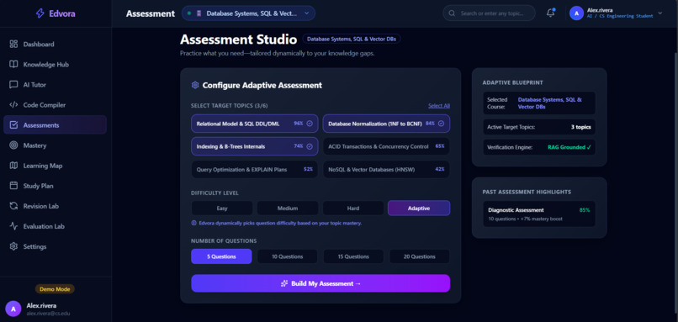This screenshot has width=678, height=322.
Task: Click the Dashboard grid icon in sidebar
Action: click(13, 44)
